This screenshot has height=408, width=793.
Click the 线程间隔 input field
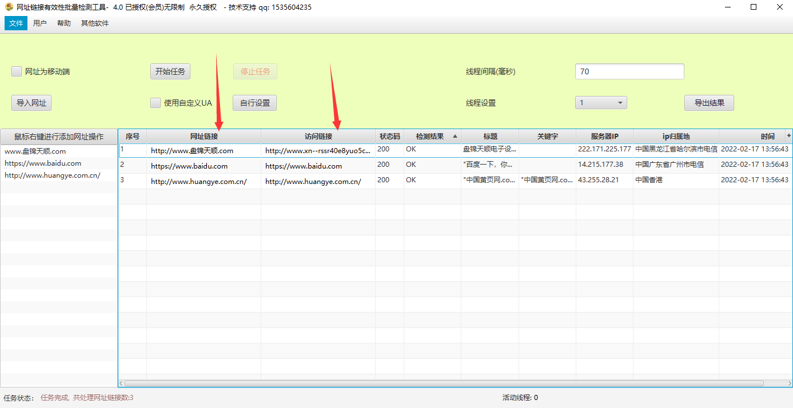pyautogui.click(x=629, y=72)
